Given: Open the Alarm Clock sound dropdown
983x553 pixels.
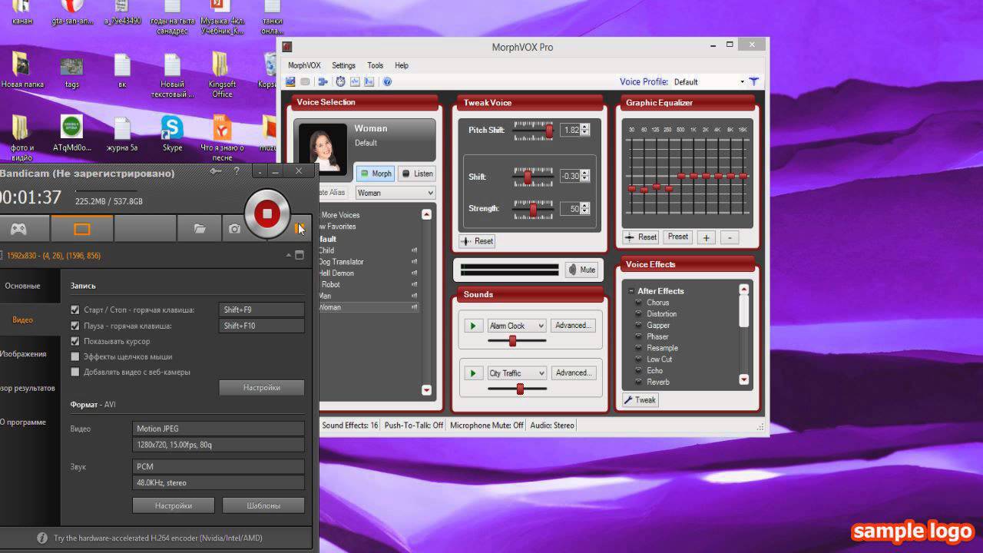Looking at the screenshot, I should 517,326.
